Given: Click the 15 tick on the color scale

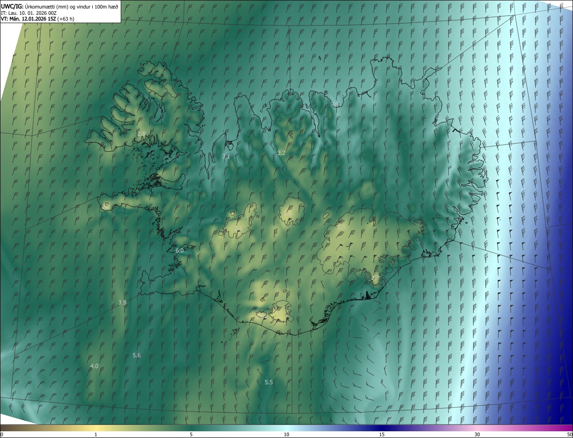Looking at the screenshot, I should pyautogui.click(x=382, y=434).
